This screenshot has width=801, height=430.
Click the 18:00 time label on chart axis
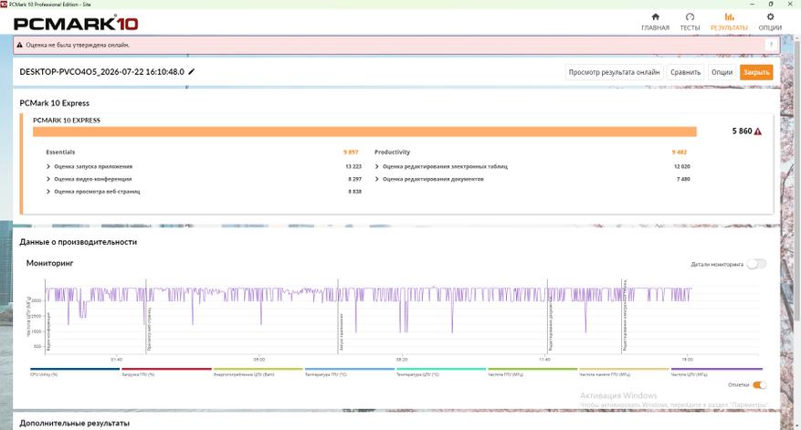687,360
